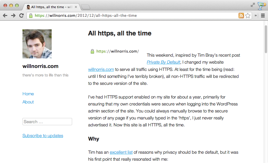Viewport: 268px width, 163px height.
Task: Click the browser back arrow
Action: pos(5,16)
